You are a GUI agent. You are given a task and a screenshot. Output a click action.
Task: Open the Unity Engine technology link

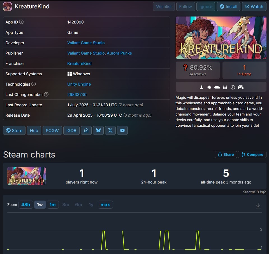(79, 84)
